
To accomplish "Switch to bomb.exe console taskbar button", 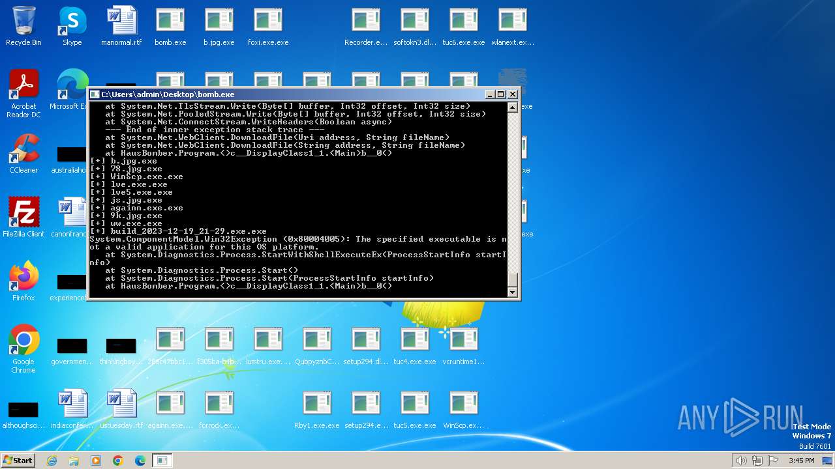I will point(162,461).
